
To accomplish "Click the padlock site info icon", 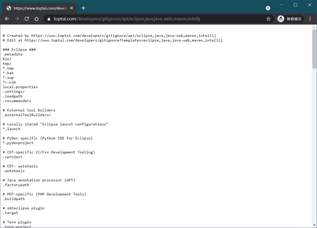I will (48, 19).
